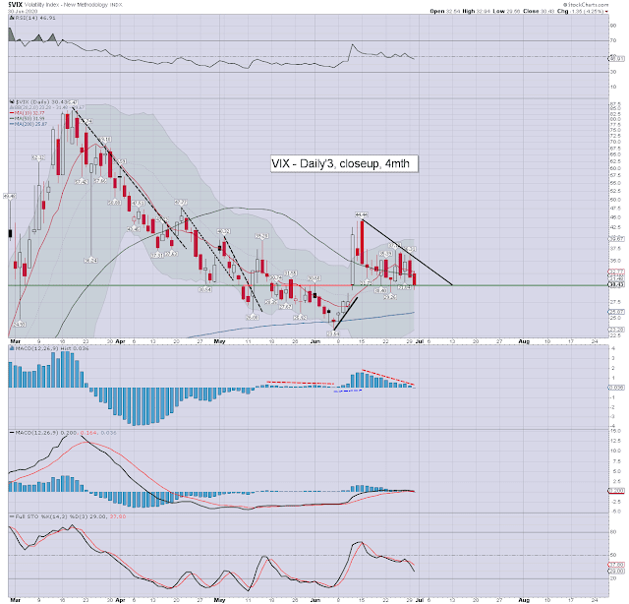
Task: Click the RSI(14) 46.91 indicator label
Action: [x=35, y=18]
